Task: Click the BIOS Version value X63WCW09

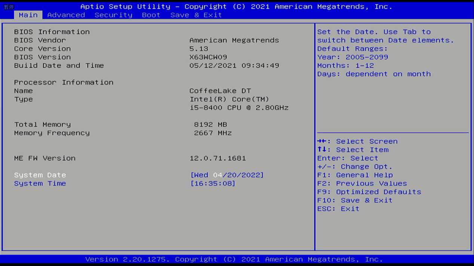Action: click(208, 57)
